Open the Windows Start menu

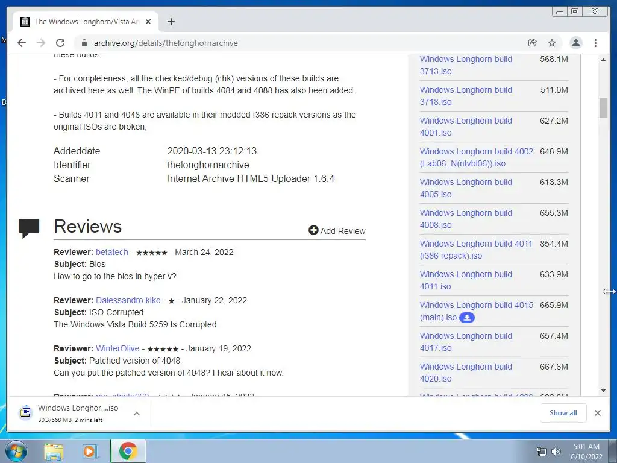(16, 451)
